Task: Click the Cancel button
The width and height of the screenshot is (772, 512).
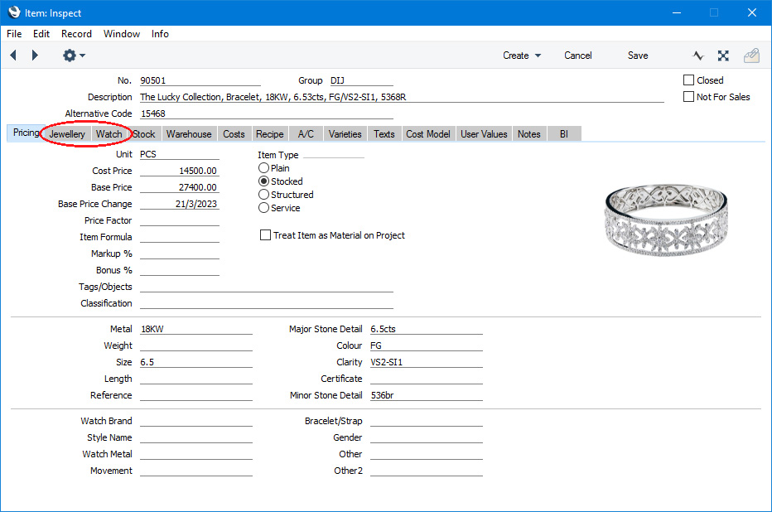Action: pos(578,56)
